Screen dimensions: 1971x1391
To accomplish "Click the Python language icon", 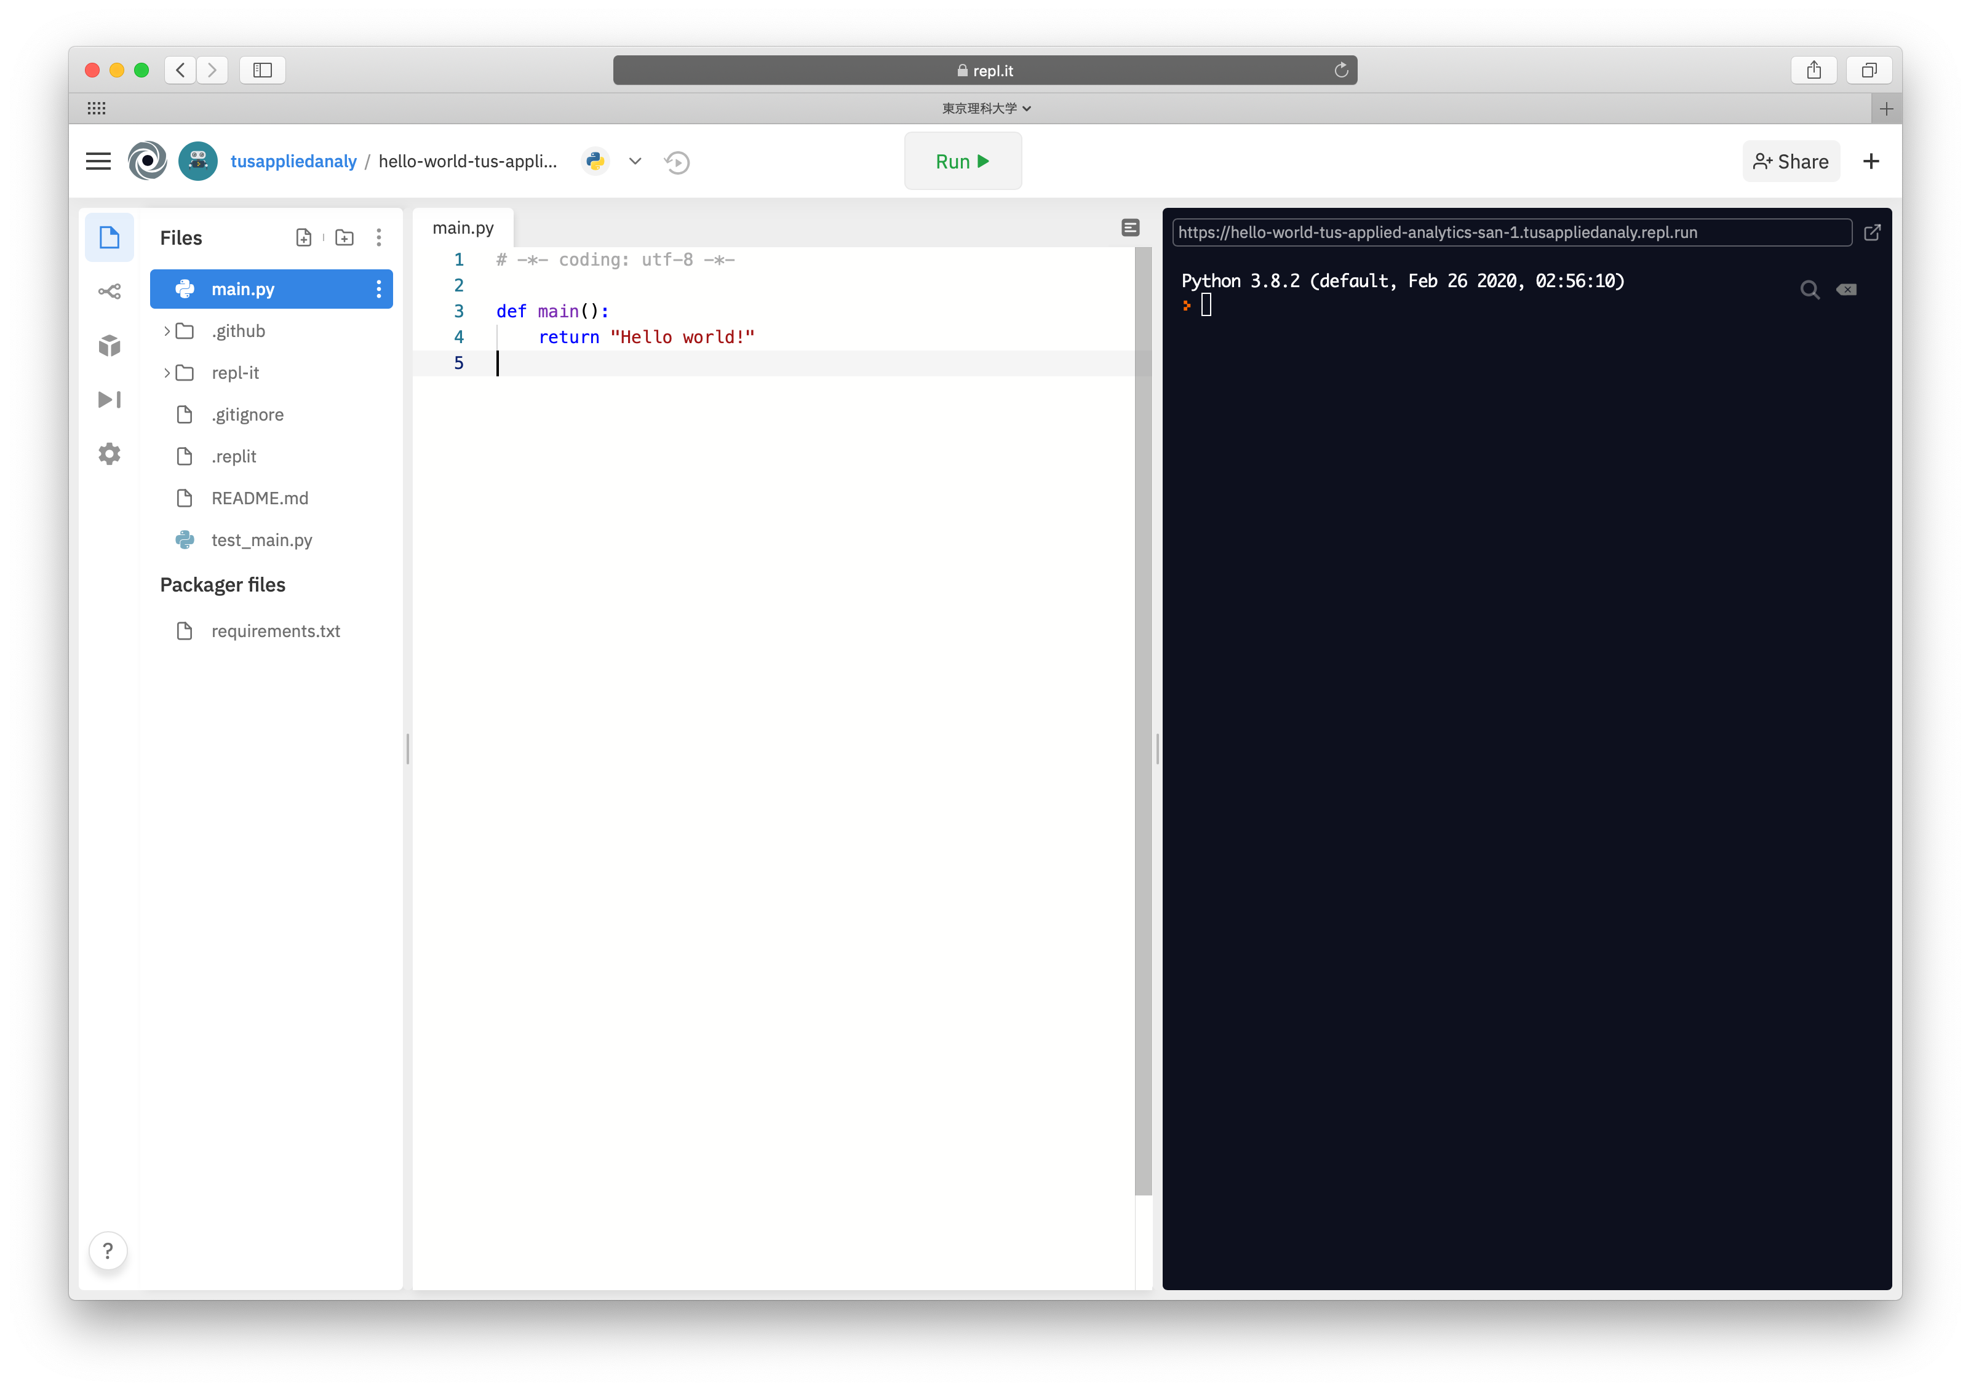I will [x=595, y=161].
